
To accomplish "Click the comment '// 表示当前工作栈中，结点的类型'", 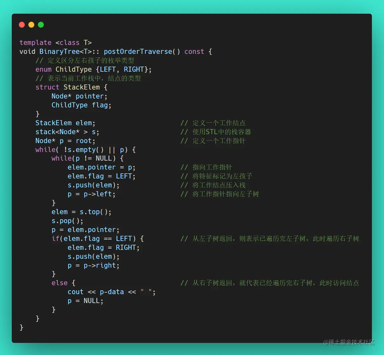I will (x=88, y=78).
